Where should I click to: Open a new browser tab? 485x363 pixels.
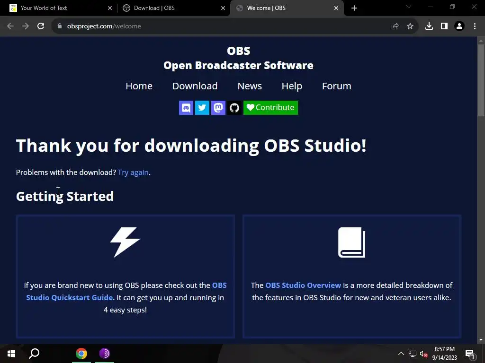[354, 8]
